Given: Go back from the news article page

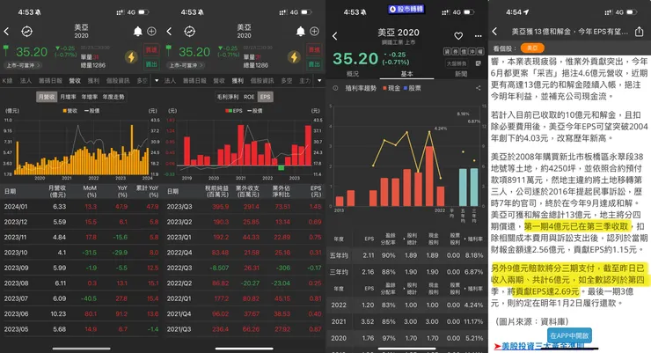Looking at the screenshot, I should [x=494, y=31].
